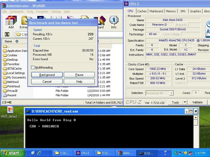Select the Local Settings folder
This screenshot has width=210, height=157.
point(14,73)
